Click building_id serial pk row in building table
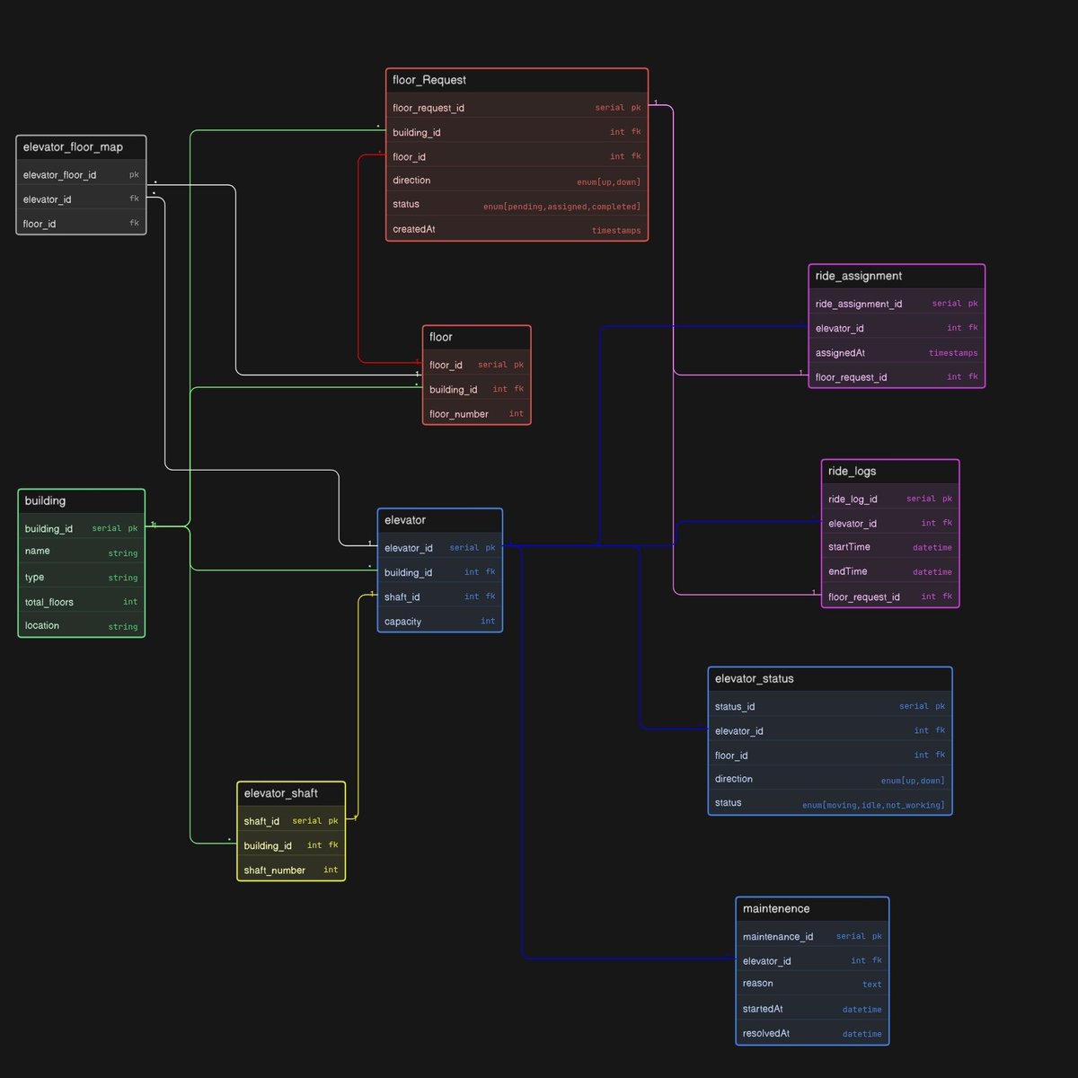The width and height of the screenshot is (1078, 1078). coord(81,528)
